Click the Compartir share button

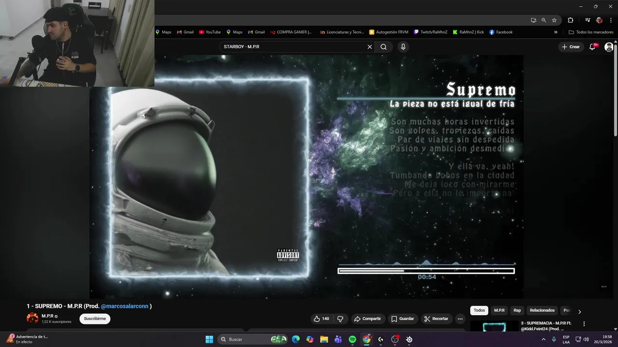(x=367, y=319)
